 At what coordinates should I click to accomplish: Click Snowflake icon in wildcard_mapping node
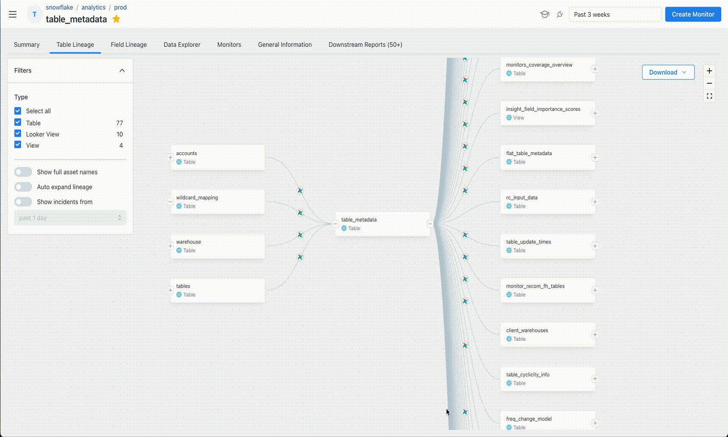tap(179, 206)
